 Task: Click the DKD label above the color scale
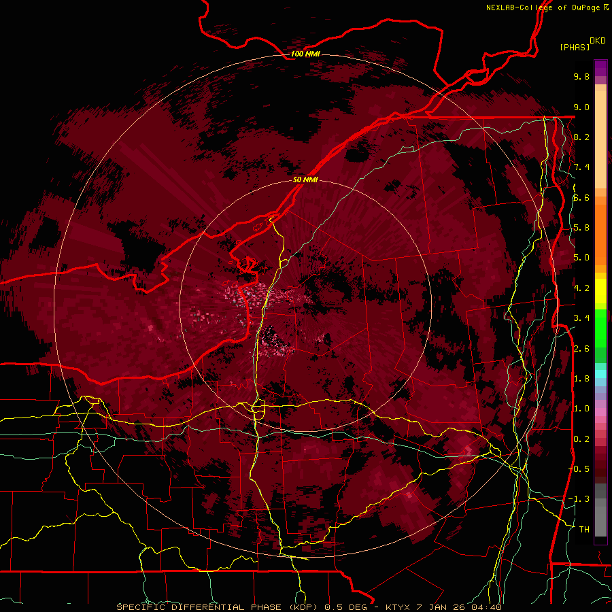coord(598,41)
